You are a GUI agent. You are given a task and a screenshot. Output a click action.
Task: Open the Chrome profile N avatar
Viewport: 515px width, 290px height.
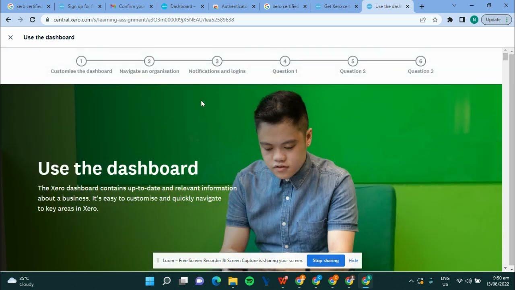click(474, 19)
